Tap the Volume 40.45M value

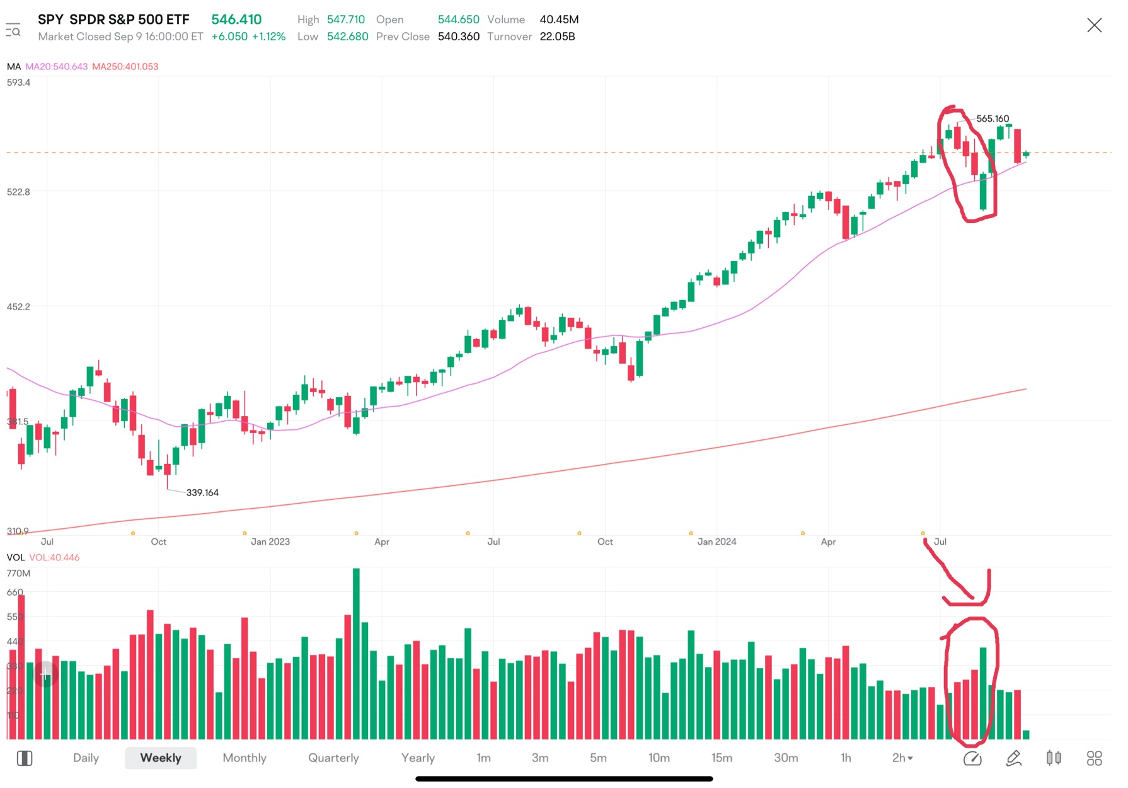(x=559, y=20)
